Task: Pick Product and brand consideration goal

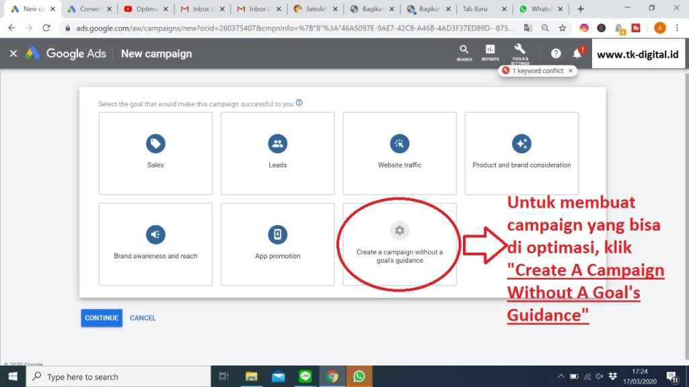Action: (521, 153)
